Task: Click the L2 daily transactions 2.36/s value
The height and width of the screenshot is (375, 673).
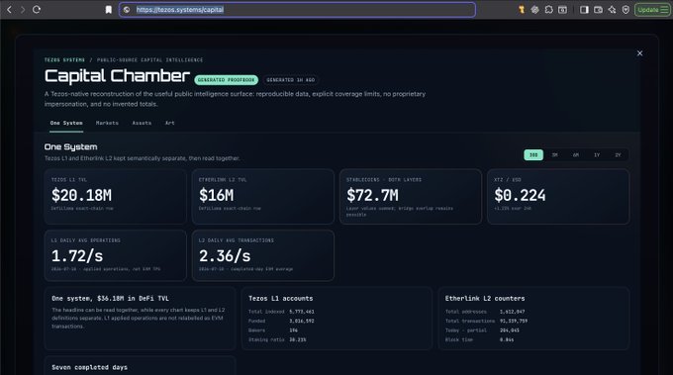Action: tap(225, 256)
